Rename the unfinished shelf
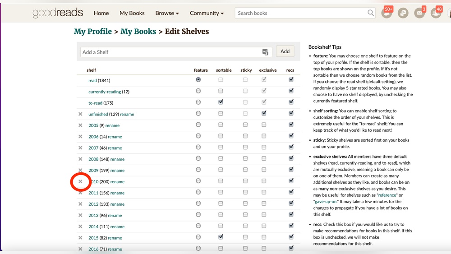This screenshot has height=254, width=451. click(x=127, y=114)
